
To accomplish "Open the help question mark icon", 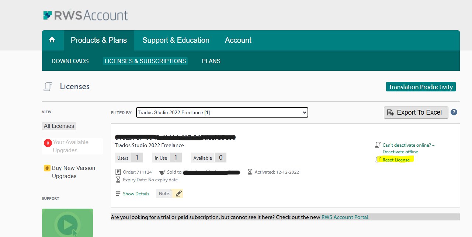I will [454, 112].
